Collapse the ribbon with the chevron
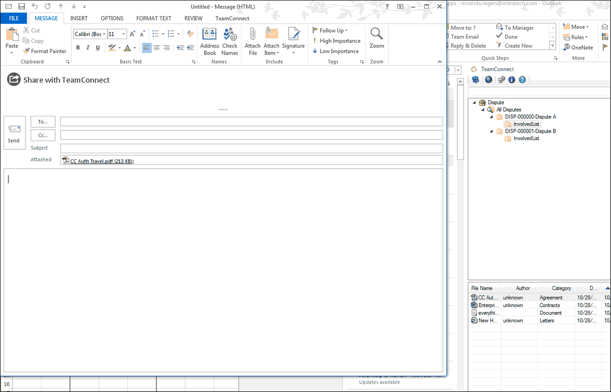This screenshot has width=611, height=392. (x=440, y=61)
